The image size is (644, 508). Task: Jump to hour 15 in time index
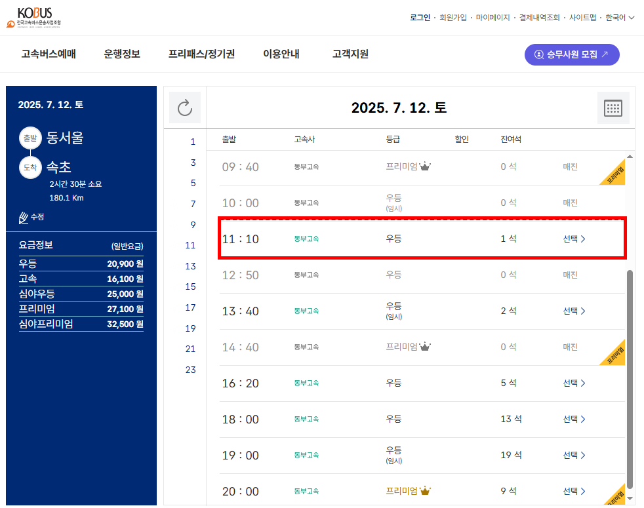point(190,286)
